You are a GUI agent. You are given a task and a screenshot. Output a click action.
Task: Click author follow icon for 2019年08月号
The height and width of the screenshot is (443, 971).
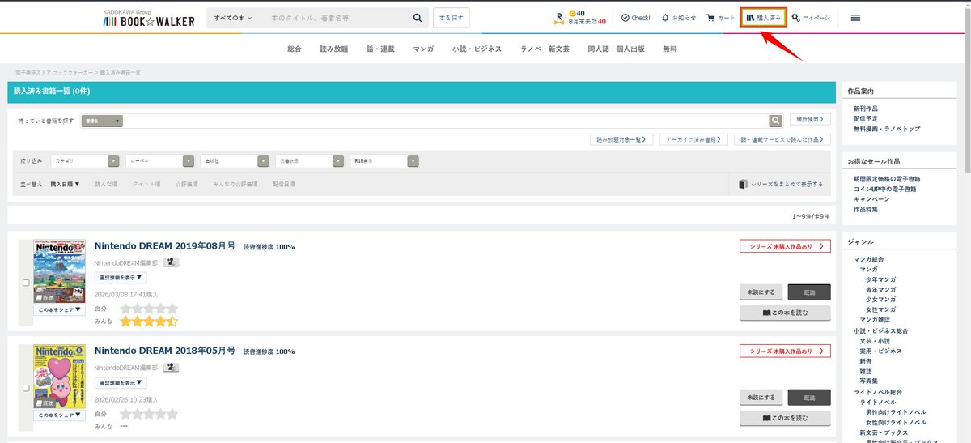pos(171,262)
